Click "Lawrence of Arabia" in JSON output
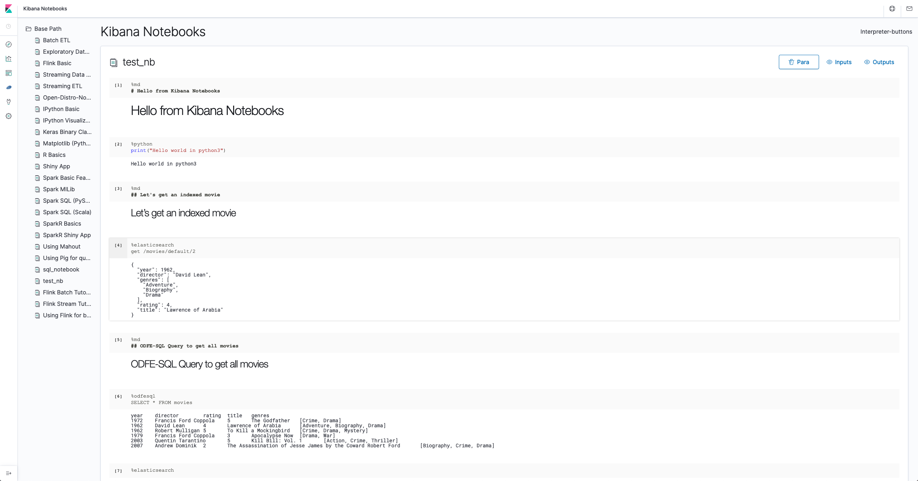The height and width of the screenshot is (481, 918). [x=193, y=310]
